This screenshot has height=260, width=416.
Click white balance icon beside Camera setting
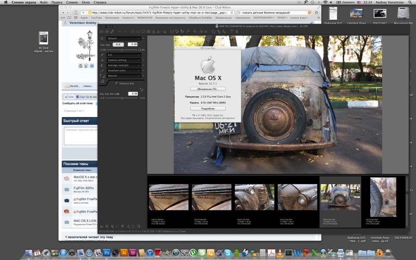tap(102, 60)
